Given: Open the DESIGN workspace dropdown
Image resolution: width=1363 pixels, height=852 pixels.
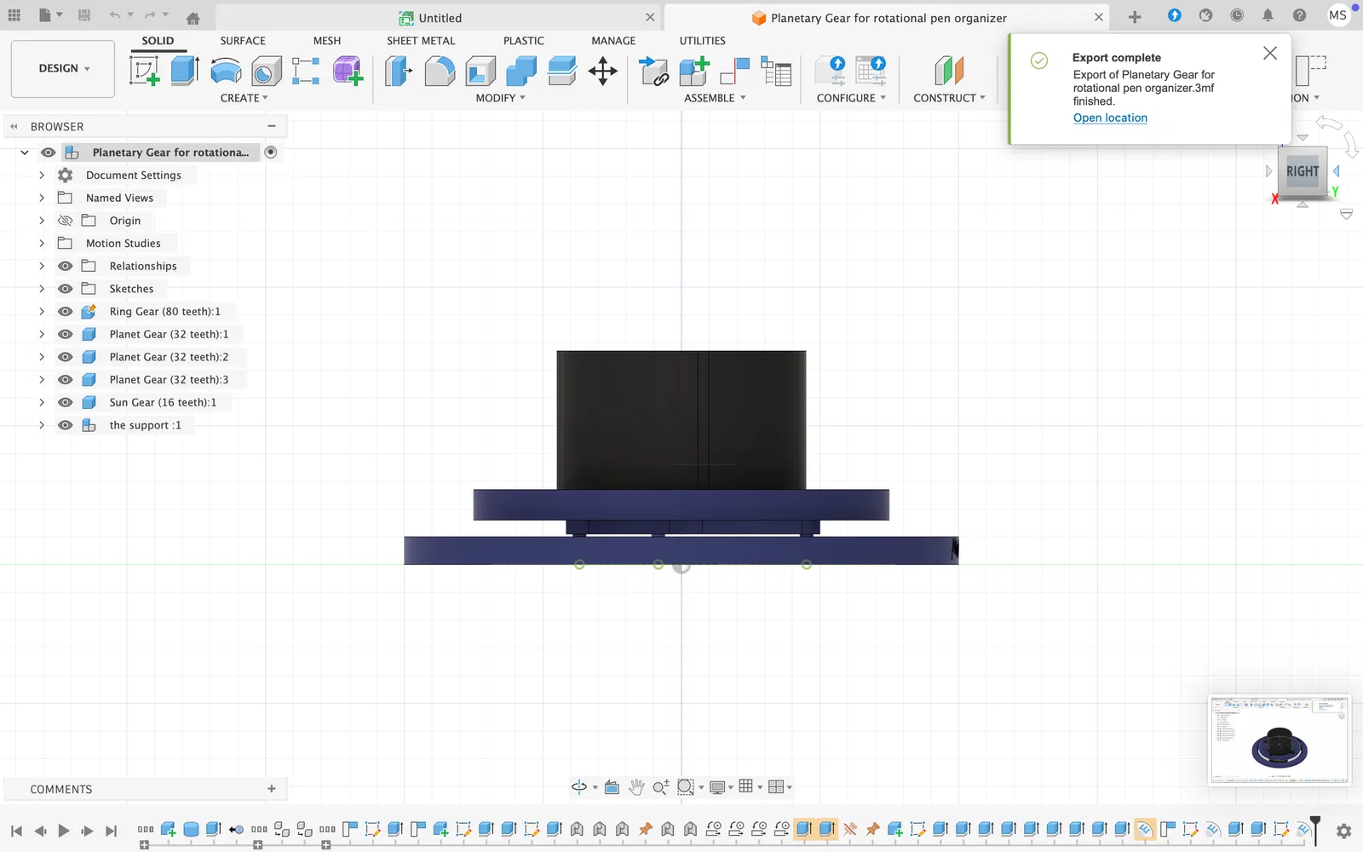Looking at the screenshot, I should tap(63, 69).
